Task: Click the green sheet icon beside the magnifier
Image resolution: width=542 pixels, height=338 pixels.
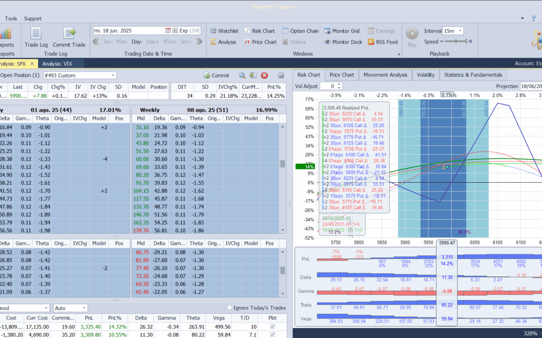Action: [x=253, y=75]
